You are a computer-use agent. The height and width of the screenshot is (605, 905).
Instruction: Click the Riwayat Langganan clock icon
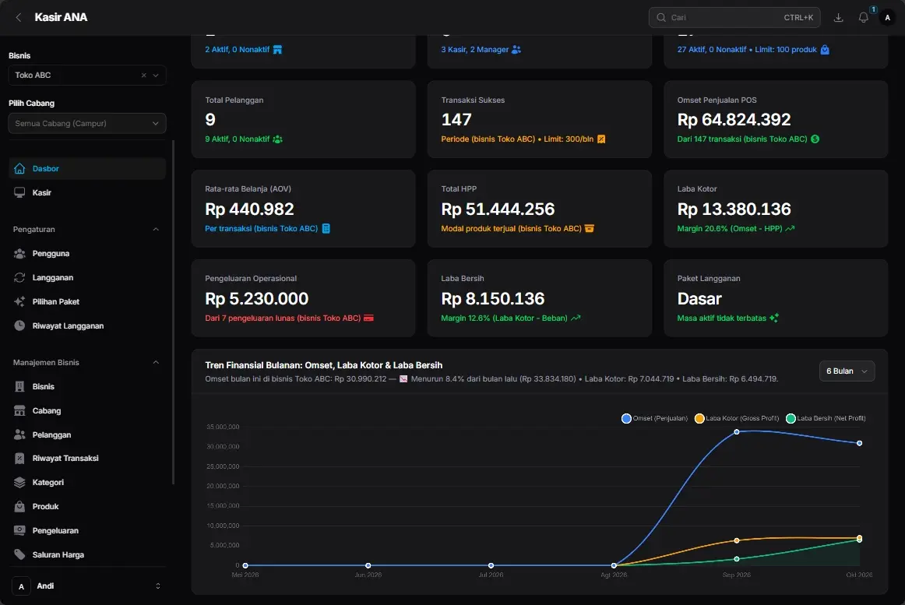pos(19,326)
